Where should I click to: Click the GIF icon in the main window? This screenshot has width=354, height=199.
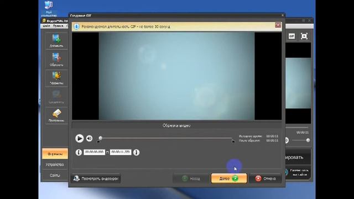click(x=291, y=36)
